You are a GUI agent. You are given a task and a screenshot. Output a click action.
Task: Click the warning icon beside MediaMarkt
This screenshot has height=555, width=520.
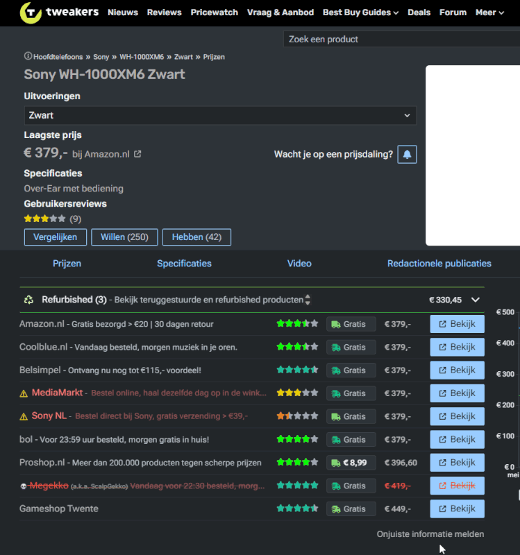click(x=24, y=393)
